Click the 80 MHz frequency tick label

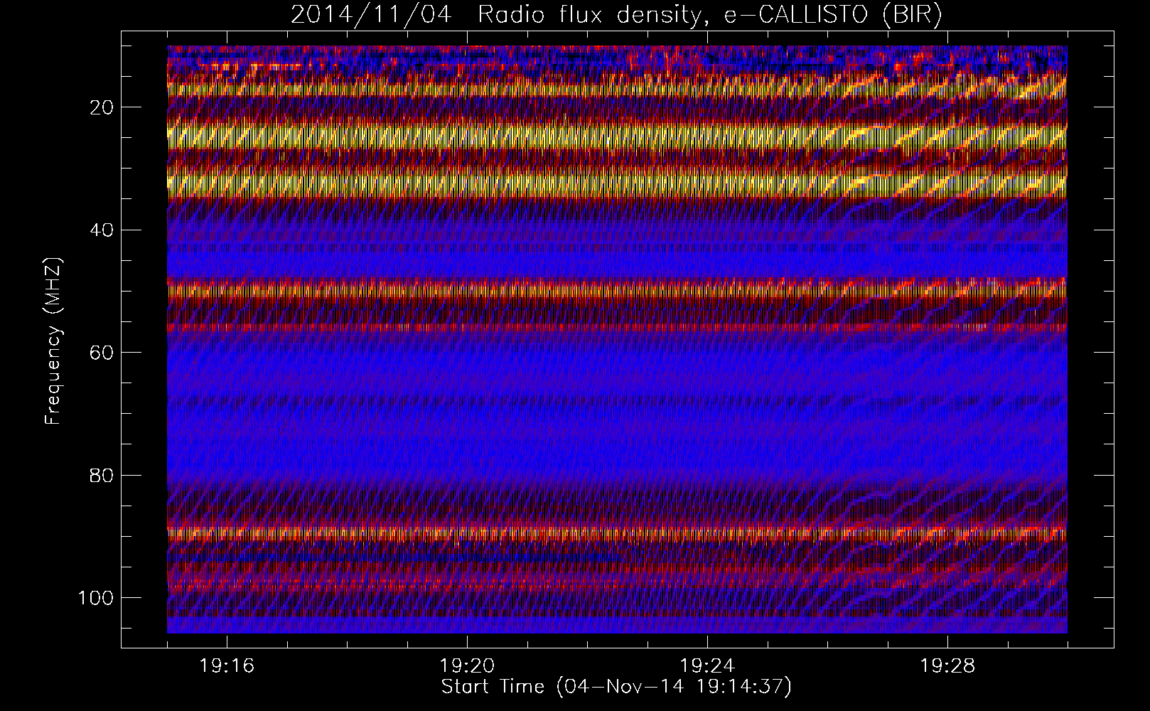coord(102,475)
